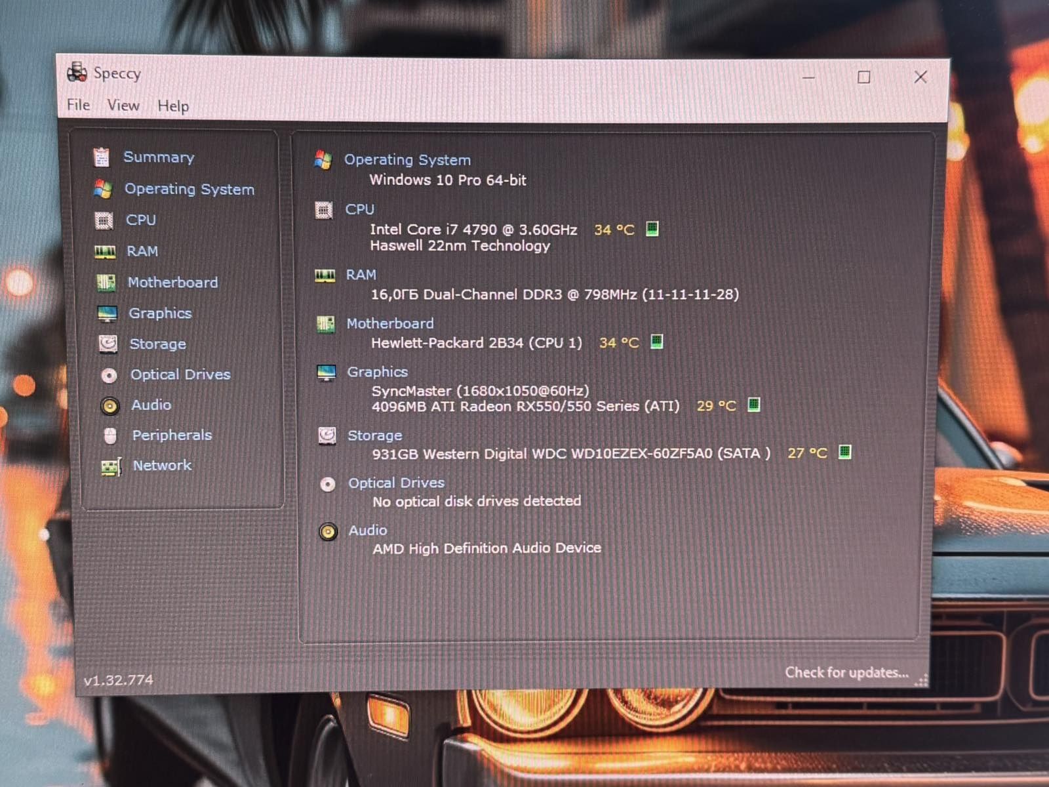Click the green temperature indicator beside motherboard 34 °C
Viewport: 1049px width, 787px height.
[657, 342]
